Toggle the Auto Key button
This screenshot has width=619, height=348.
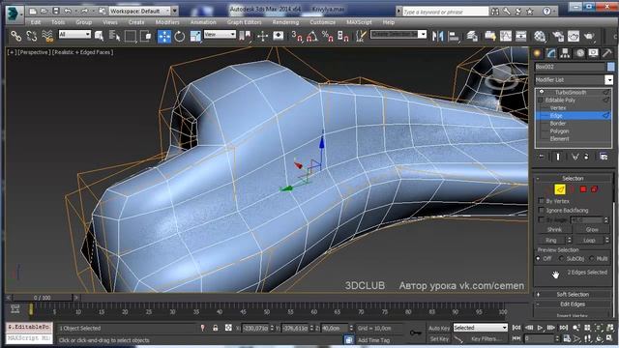coord(439,328)
